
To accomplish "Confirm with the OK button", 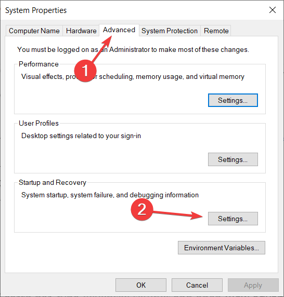I will click(x=141, y=285).
